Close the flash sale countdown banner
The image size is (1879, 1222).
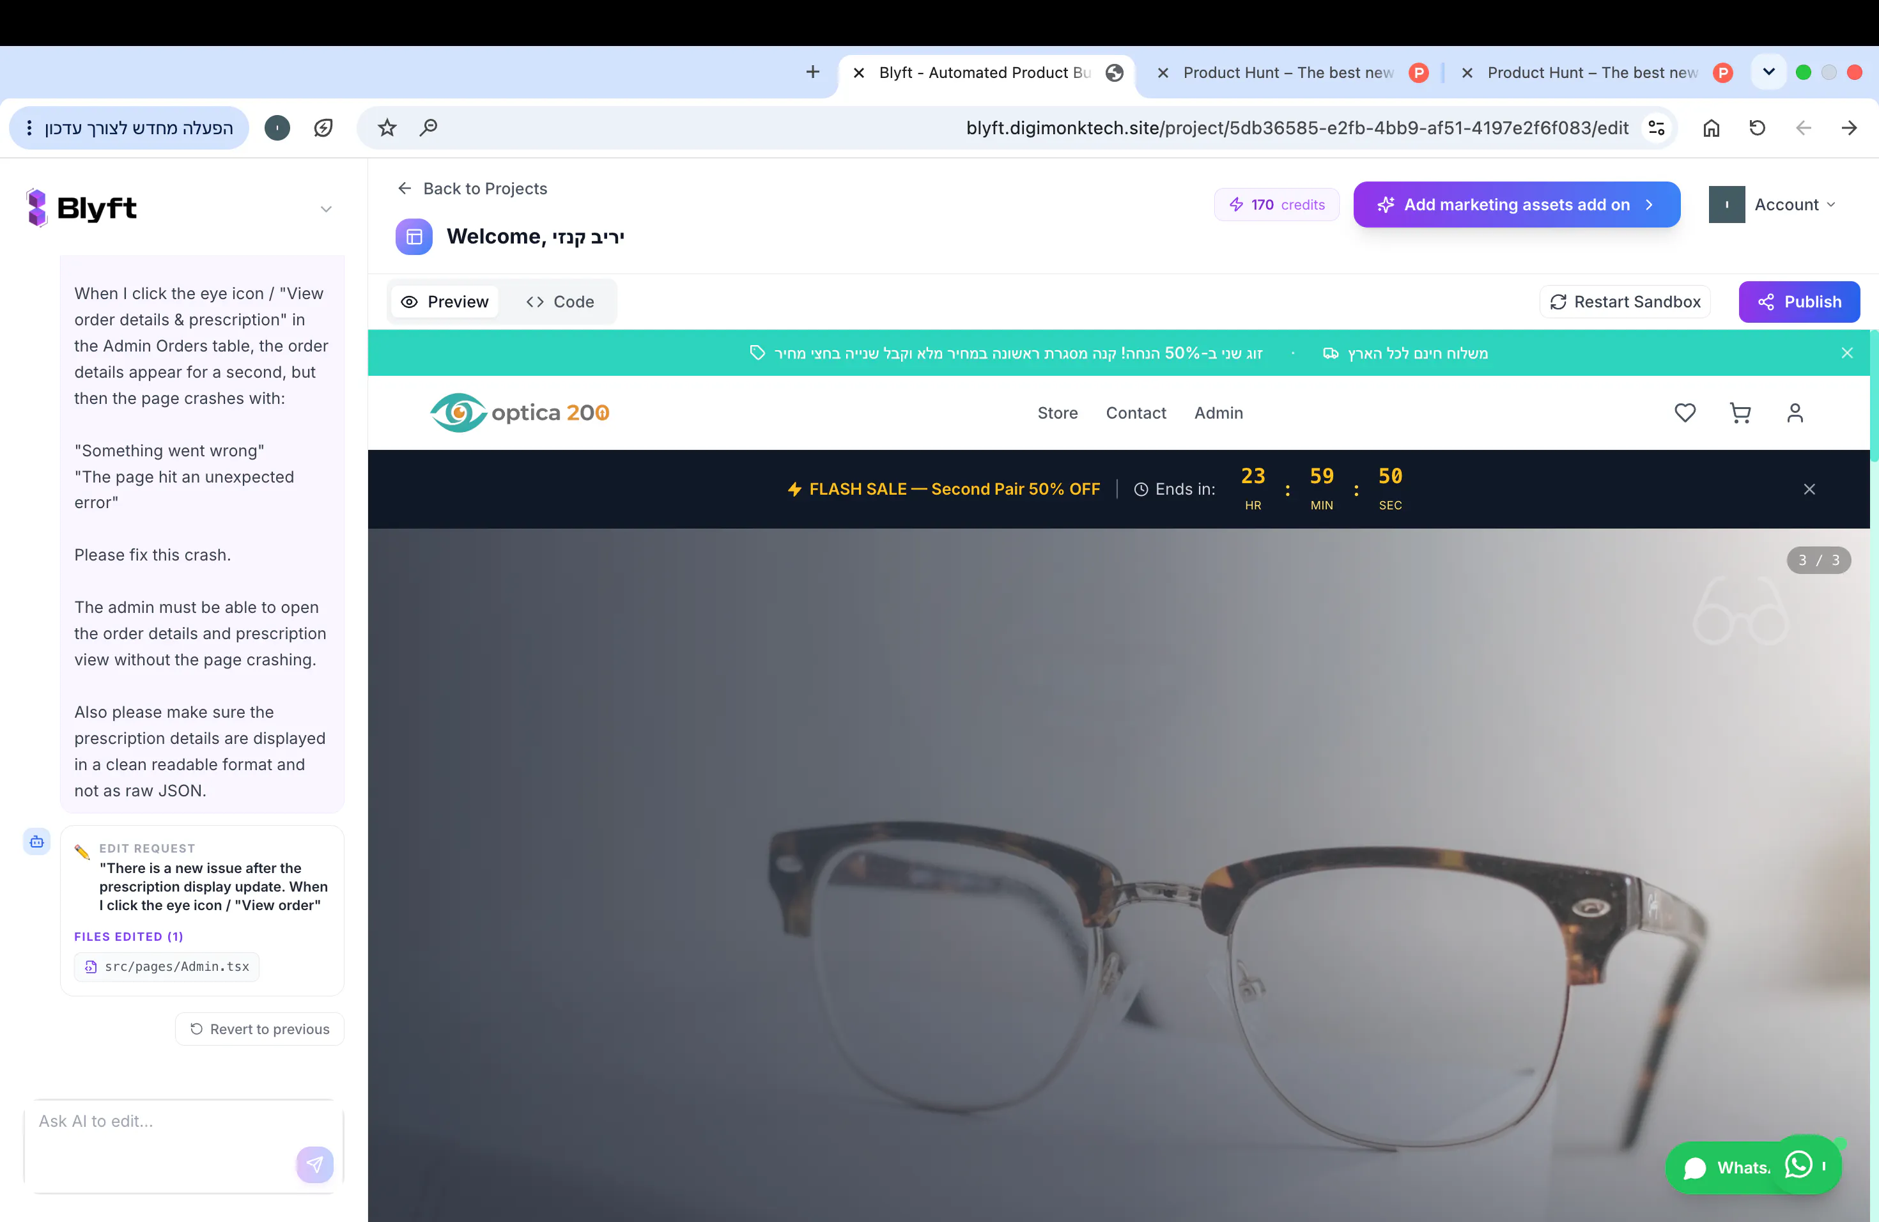click(x=1809, y=490)
